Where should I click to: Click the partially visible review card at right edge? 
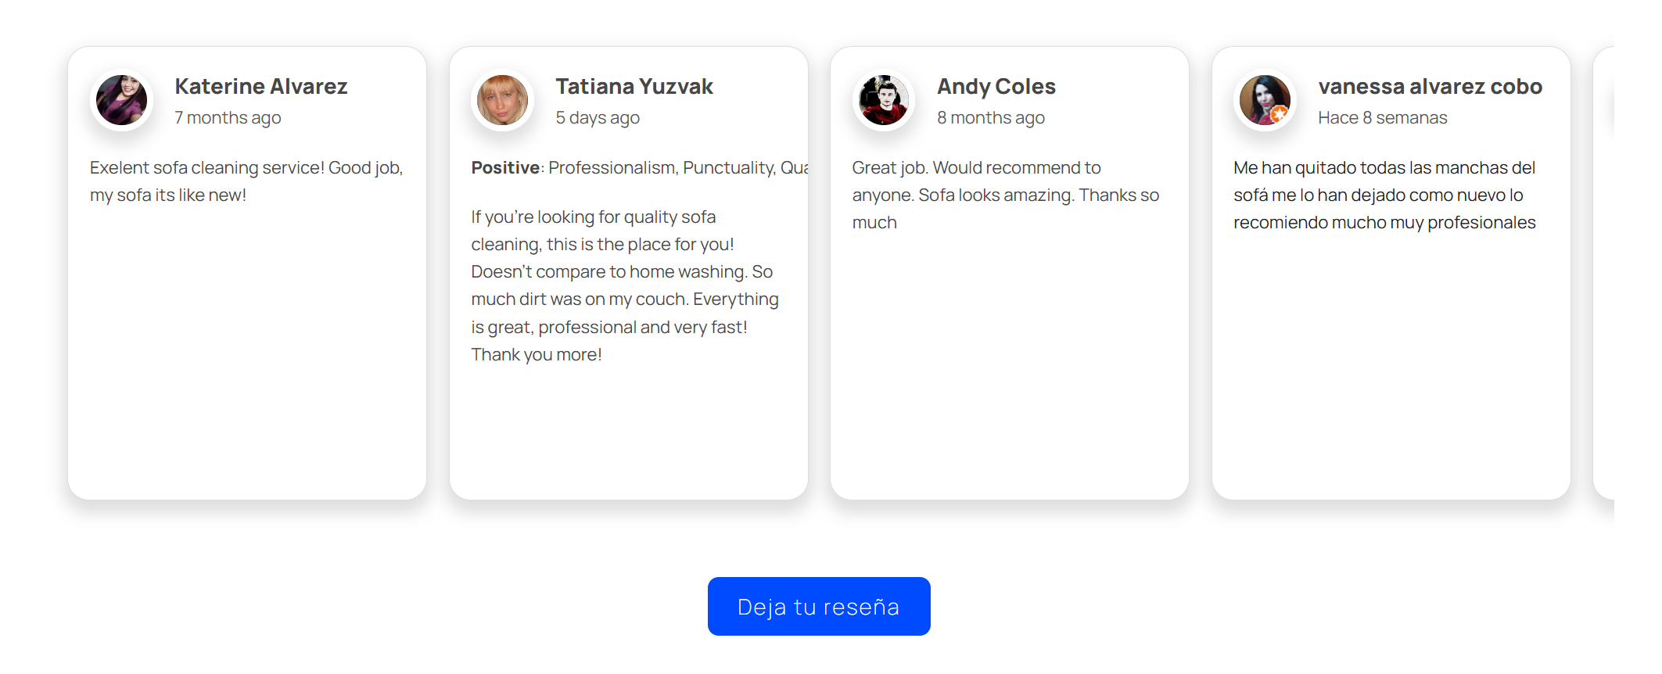(x=1604, y=272)
